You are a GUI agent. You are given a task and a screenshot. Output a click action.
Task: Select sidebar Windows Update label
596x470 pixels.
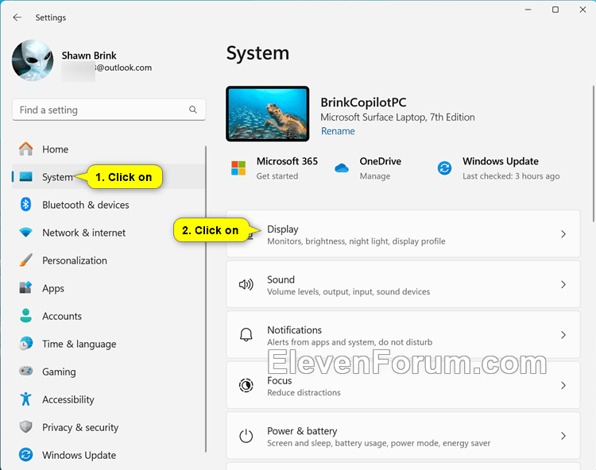click(x=79, y=455)
